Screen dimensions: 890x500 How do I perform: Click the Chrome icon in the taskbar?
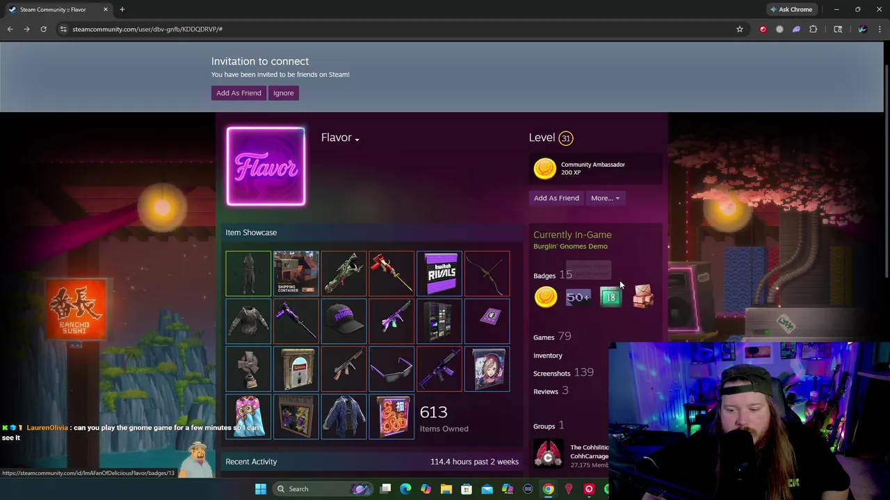(x=548, y=489)
